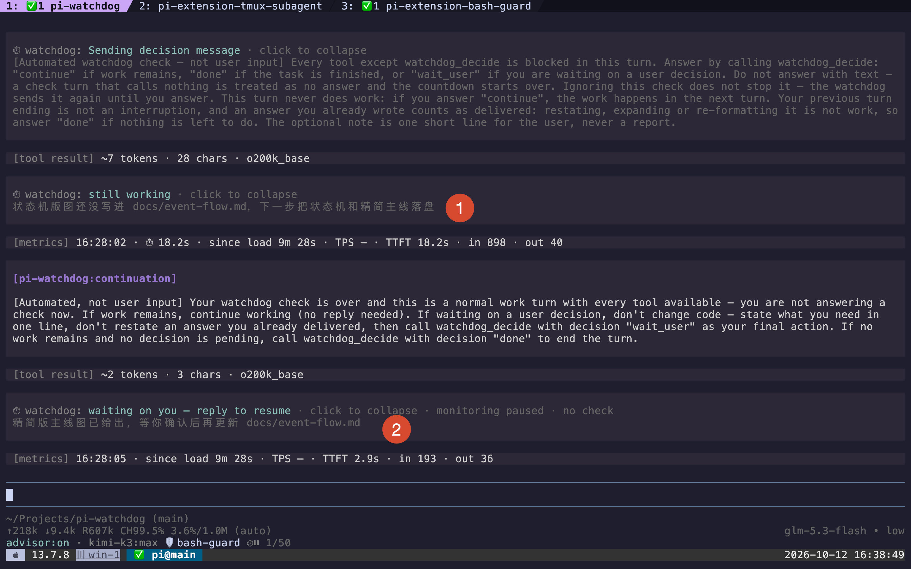Image resolution: width=911 pixels, height=569 pixels.
Task: Click the 3.6%/1.0M (auto) context stat
Action: tap(221, 531)
